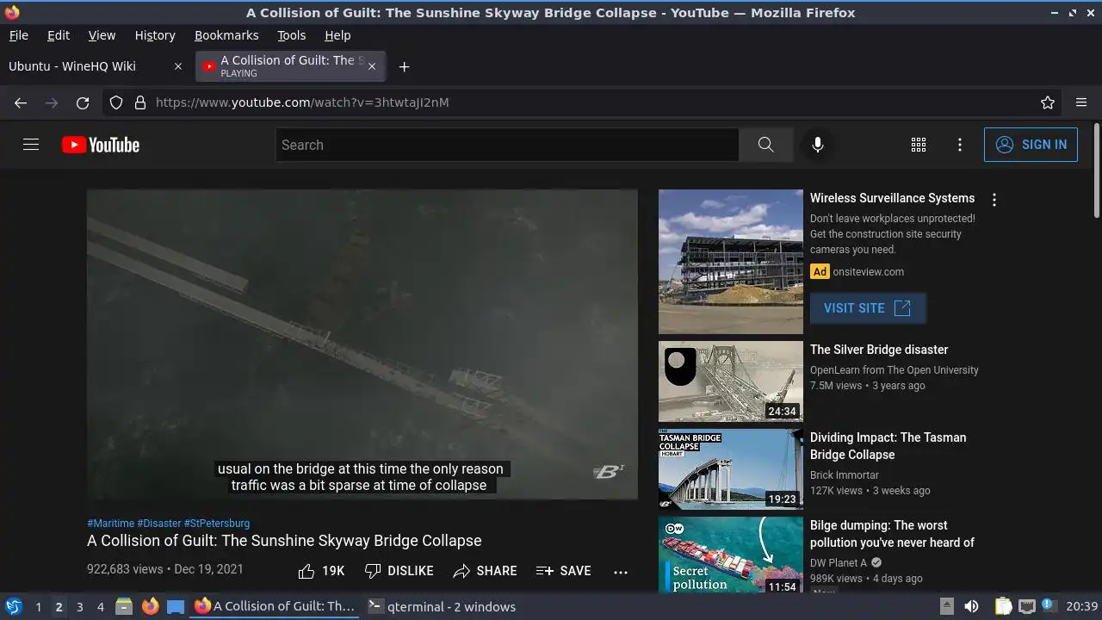
Task: Save the video to a playlist
Action: tap(563, 571)
